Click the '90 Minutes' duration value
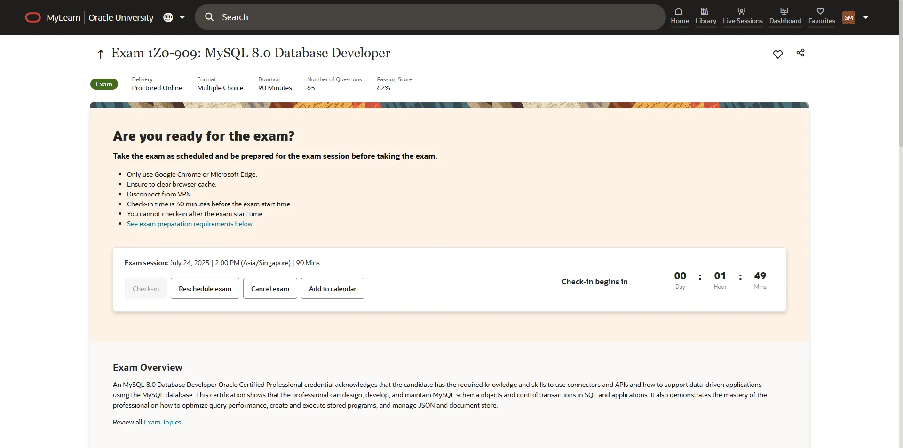Image resolution: width=903 pixels, height=448 pixels. (x=275, y=88)
